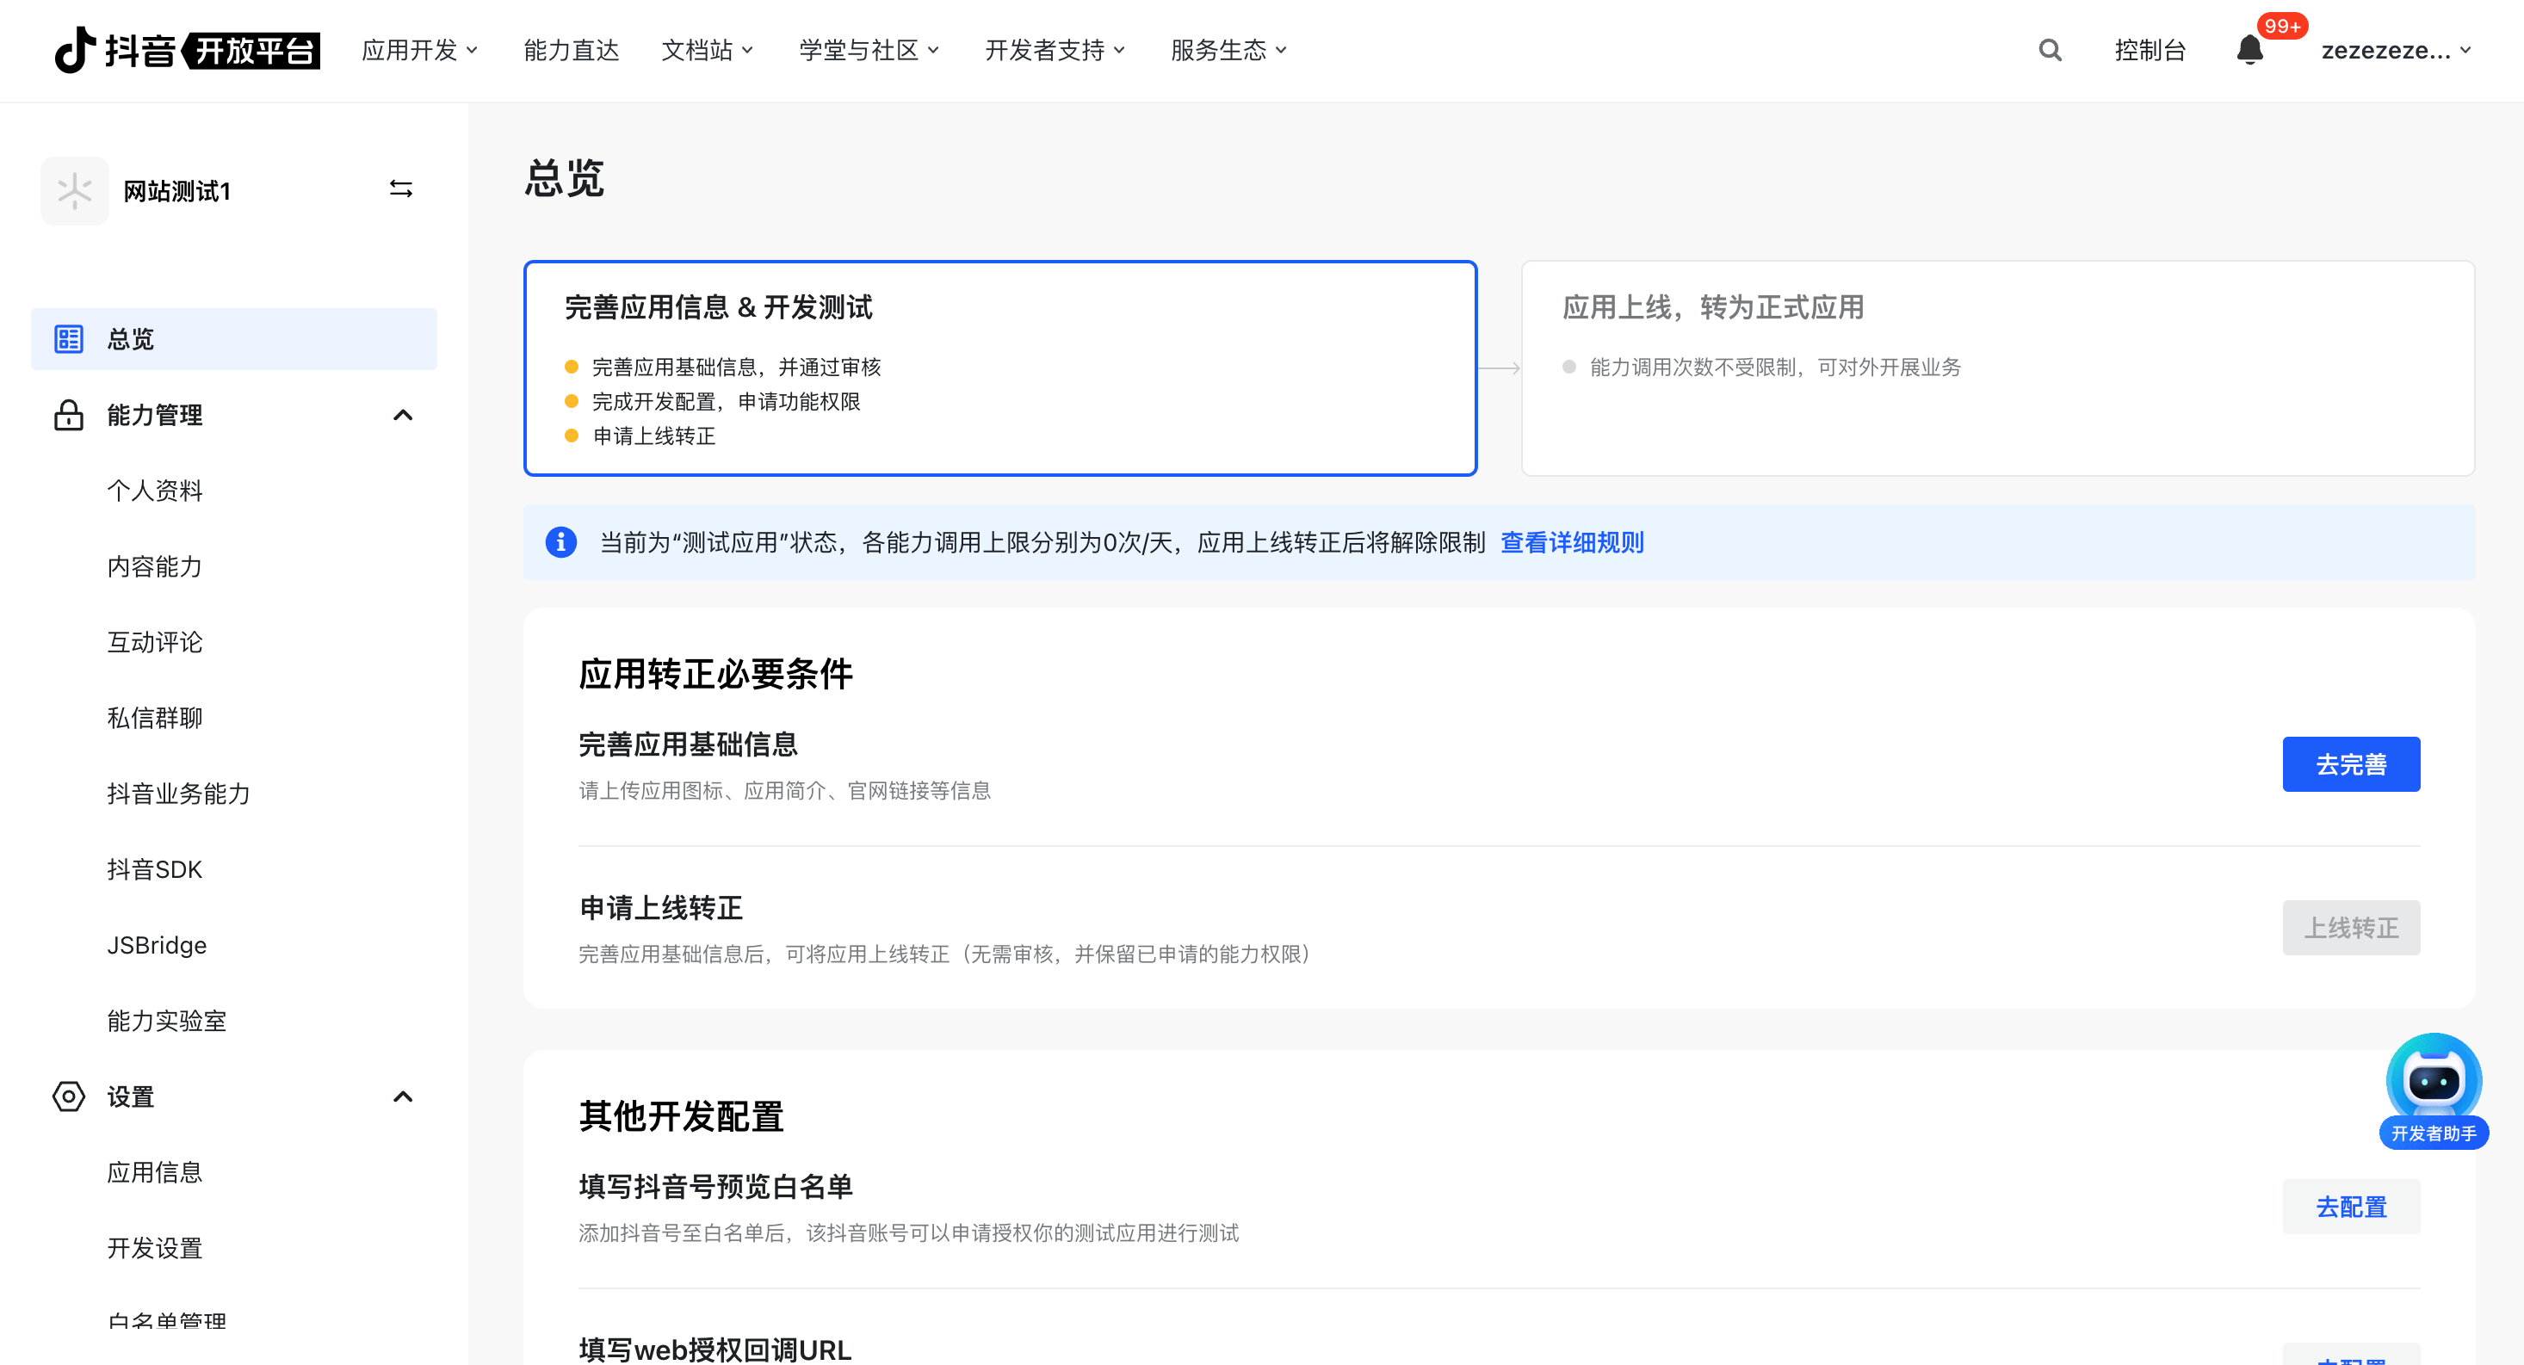Expand the 学堂与社区 dropdown
Screen dimensions: 2524x1365
click(869, 50)
